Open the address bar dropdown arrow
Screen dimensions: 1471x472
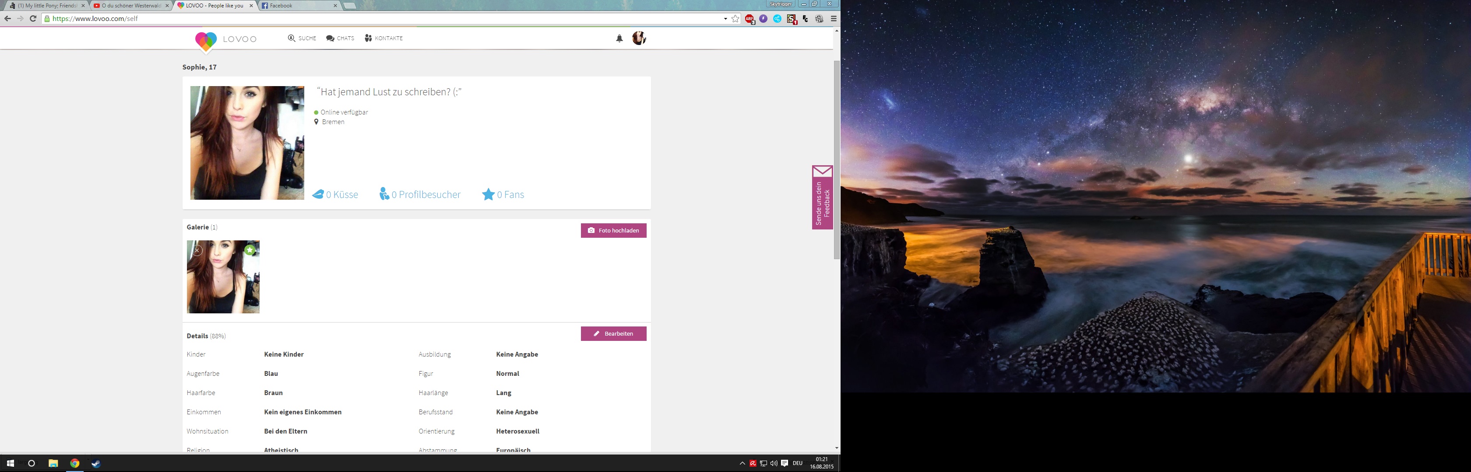(x=725, y=19)
